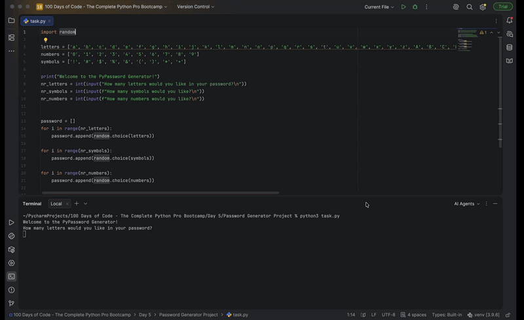The image size is (524, 320).
Task: Open IDE settings gear icon
Action: (x=483, y=7)
